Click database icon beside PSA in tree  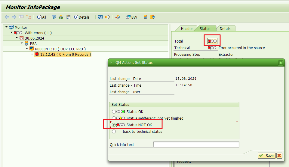point(26,43)
